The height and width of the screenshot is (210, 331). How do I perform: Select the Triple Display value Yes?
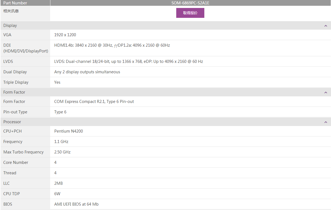[x=57, y=82]
